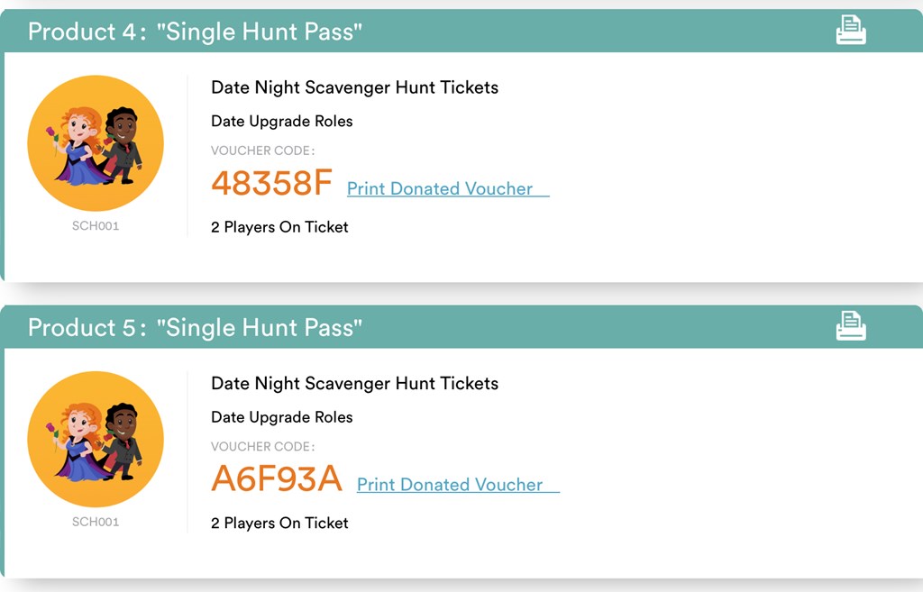Screen dimensions: 923x592
Task: Click the VOUCHER CODE label in Product 4
Action: point(262,150)
